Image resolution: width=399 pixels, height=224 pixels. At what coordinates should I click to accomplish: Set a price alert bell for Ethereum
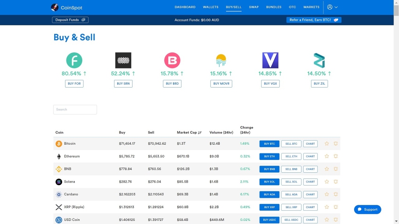coord(335,156)
